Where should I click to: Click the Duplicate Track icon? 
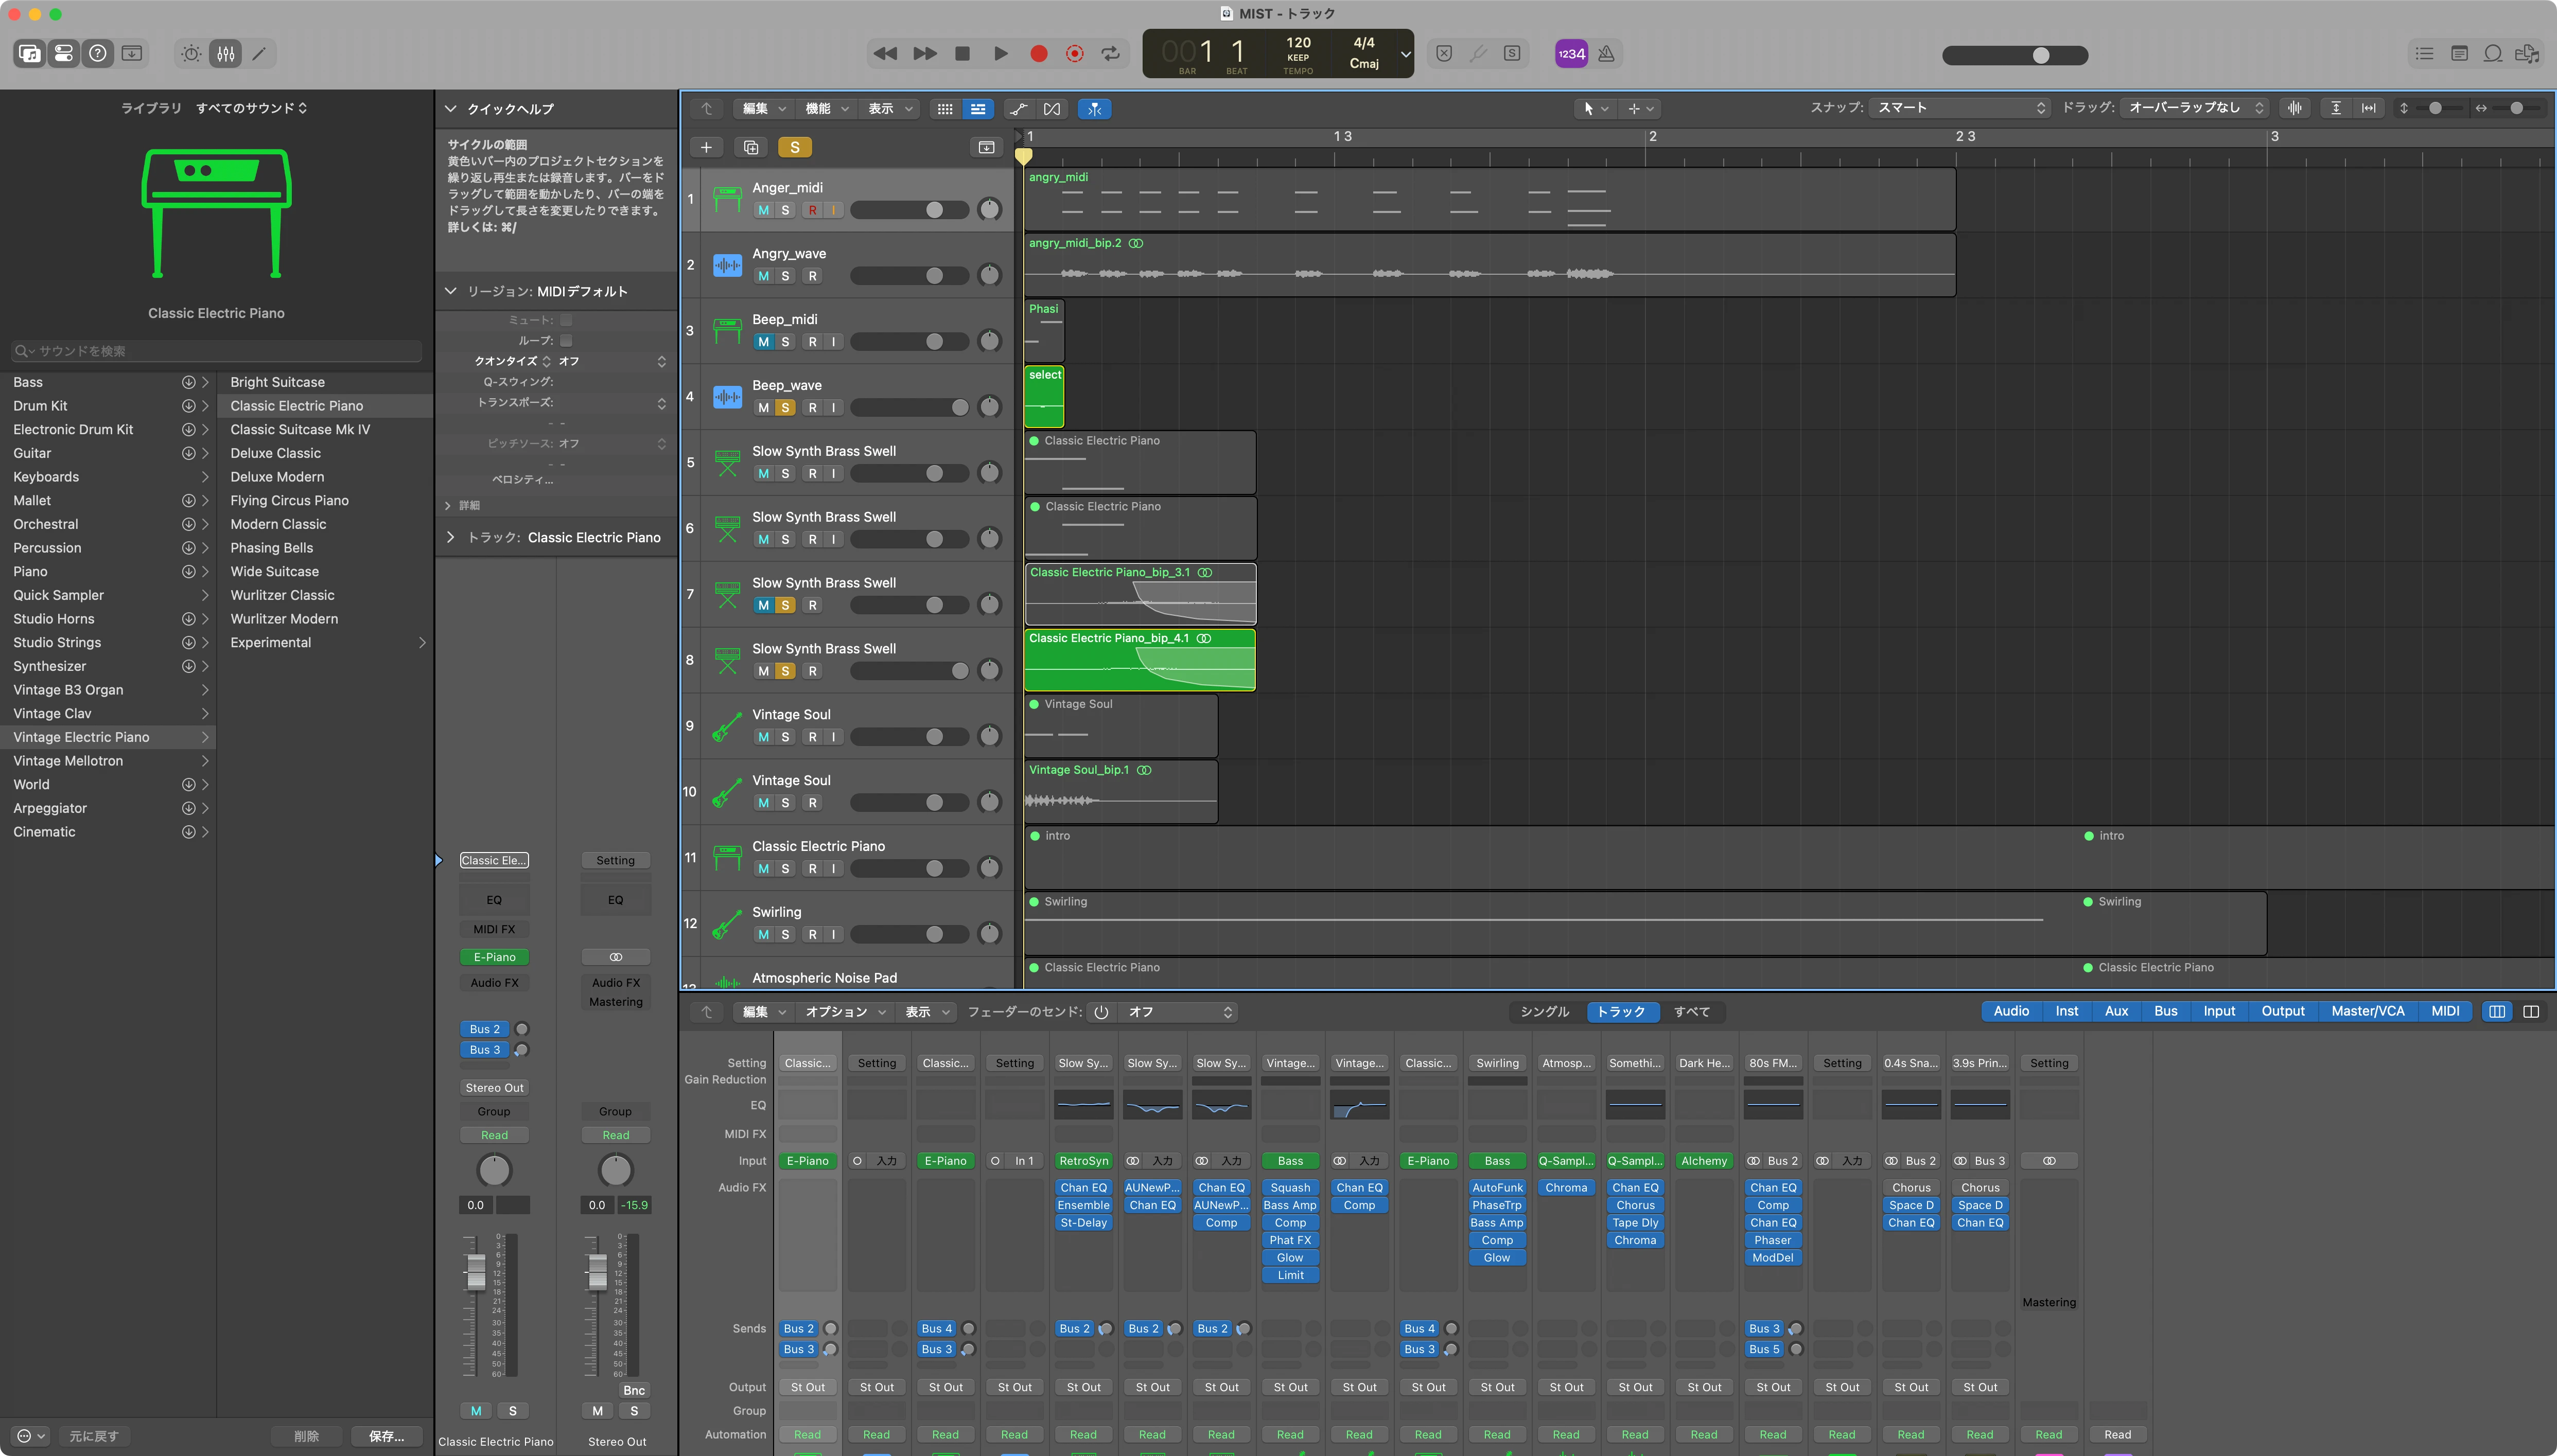(750, 148)
